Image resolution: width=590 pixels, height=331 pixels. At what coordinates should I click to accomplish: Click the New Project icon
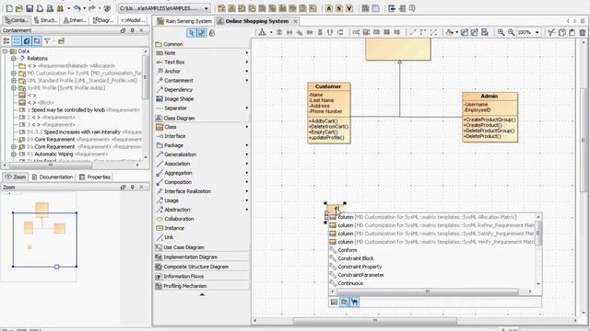pyautogui.click(x=9, y=8)
